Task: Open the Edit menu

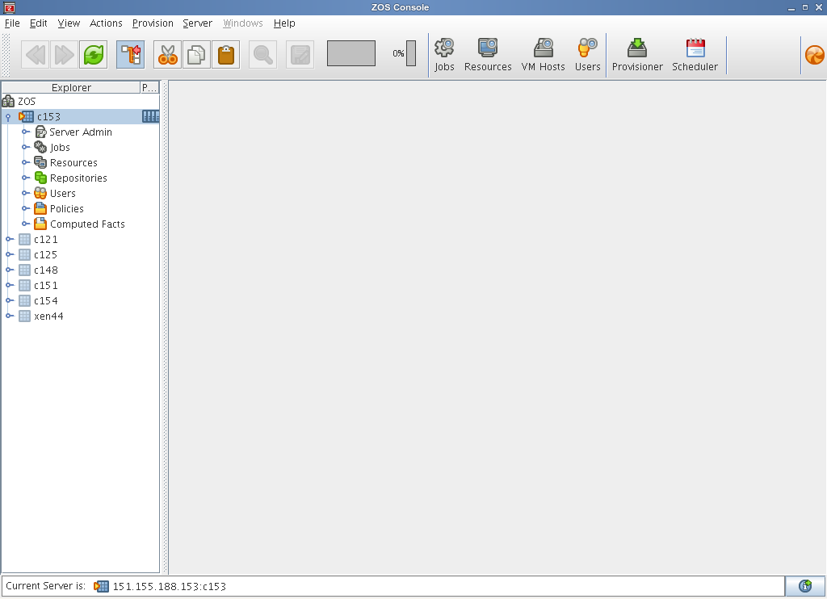Action: pos(38,23)
